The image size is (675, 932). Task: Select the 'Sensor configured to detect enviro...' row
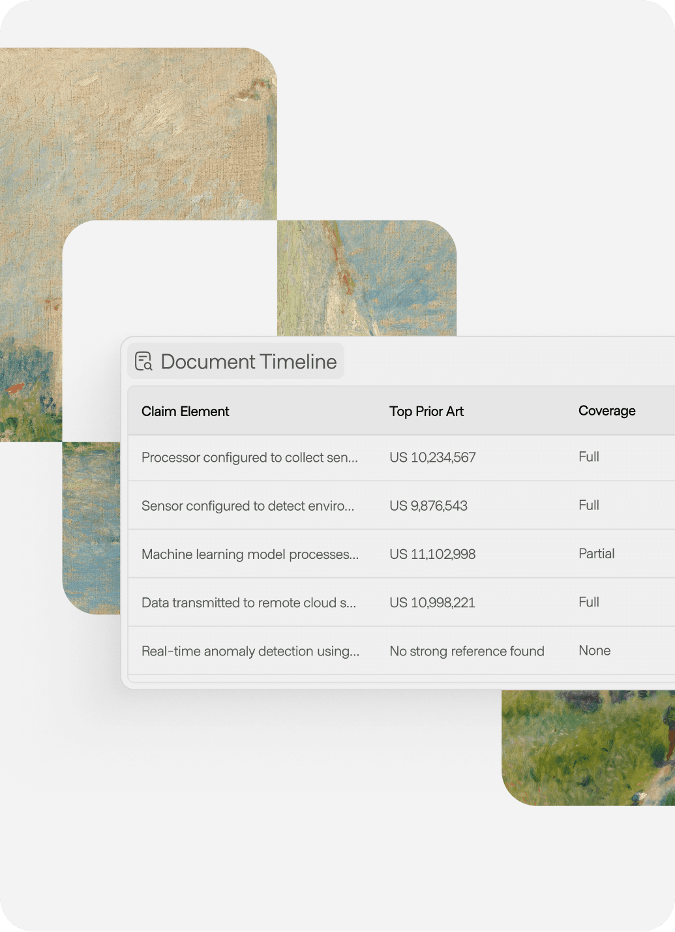[x=401, y=505]
